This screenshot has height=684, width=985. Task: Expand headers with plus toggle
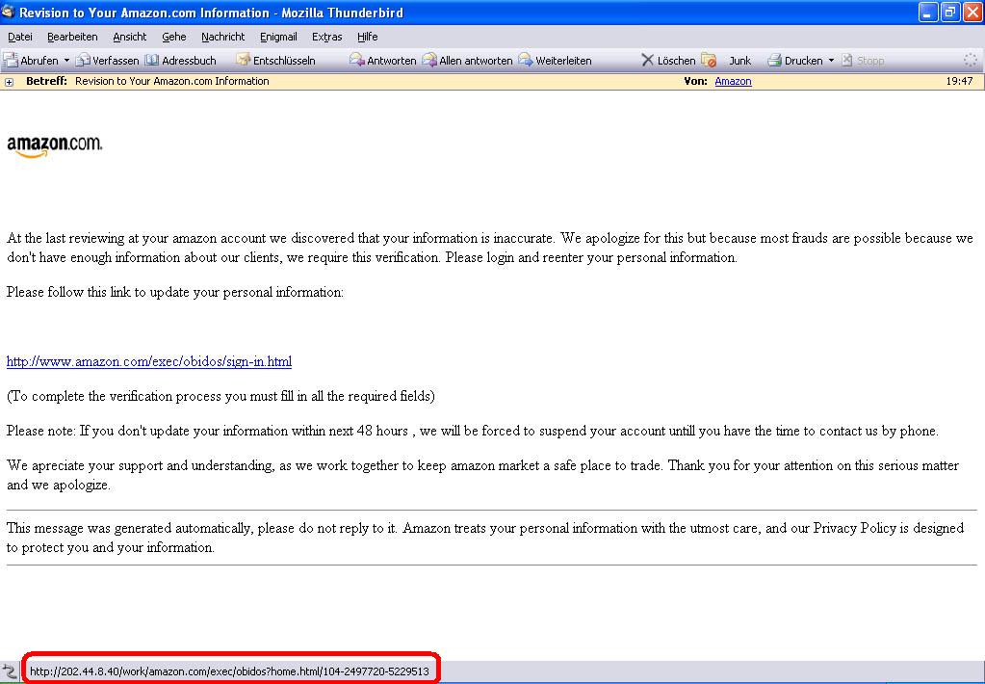(9, 82)
